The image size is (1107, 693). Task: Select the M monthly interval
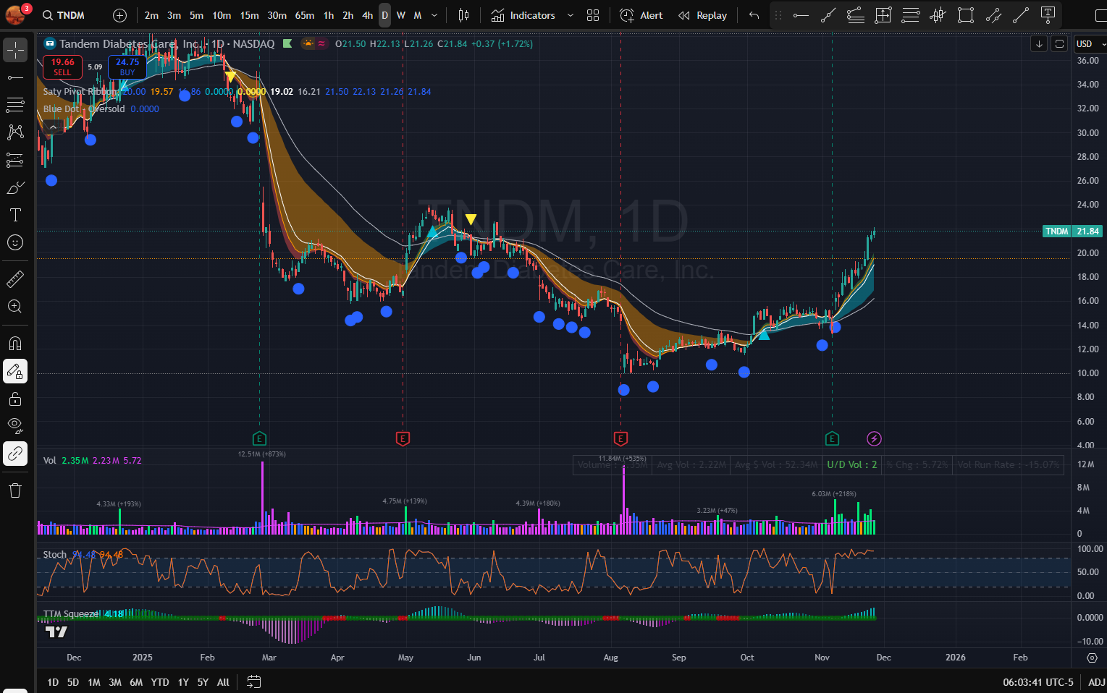pos(418,15)
